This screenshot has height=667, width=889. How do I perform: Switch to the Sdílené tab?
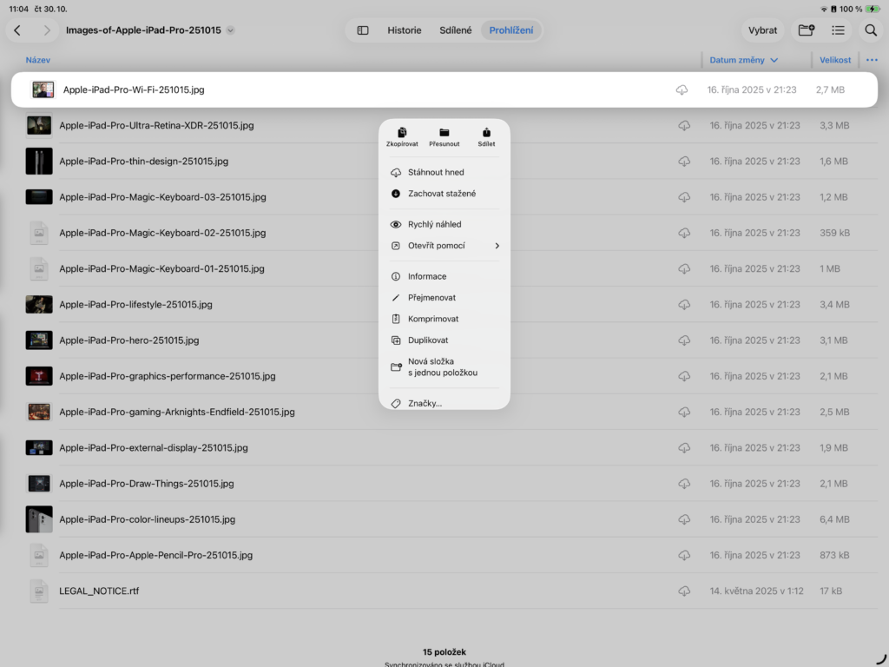tap(456, 30)
